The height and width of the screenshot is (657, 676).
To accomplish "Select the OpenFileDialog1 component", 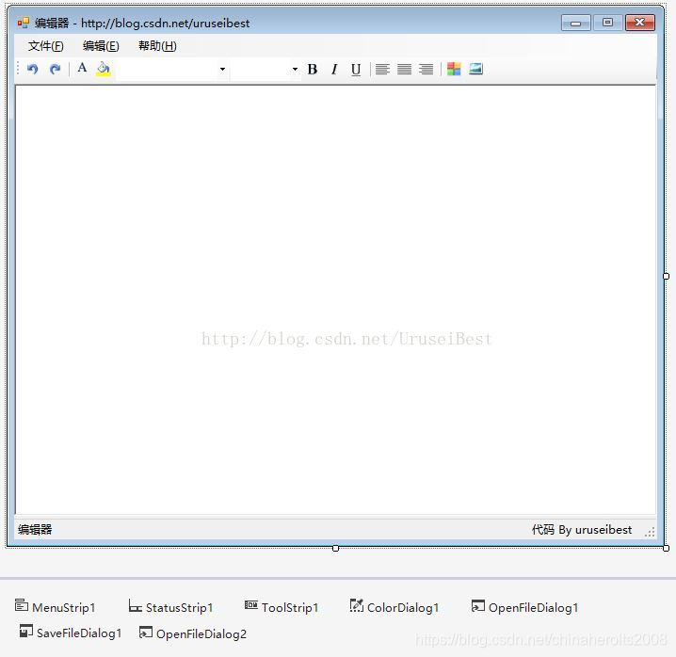I will (524, 607).
